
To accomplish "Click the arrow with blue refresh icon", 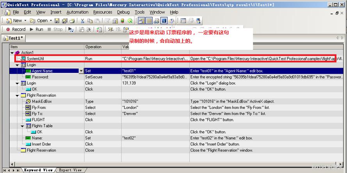I will coord(71,30).
